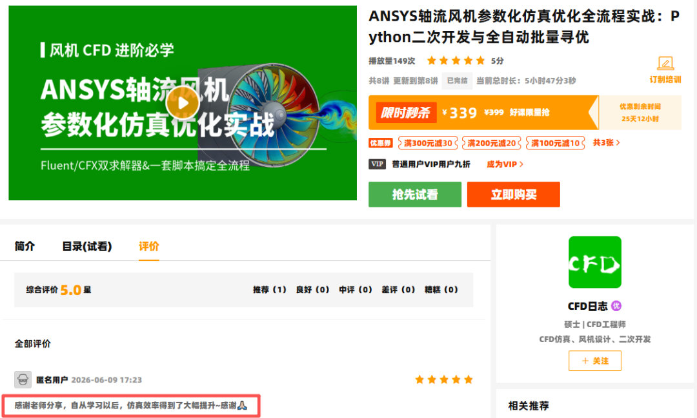Screen dimensions: 697x418
Task: Click the original price ¥399
Action: tap(494, 112)
